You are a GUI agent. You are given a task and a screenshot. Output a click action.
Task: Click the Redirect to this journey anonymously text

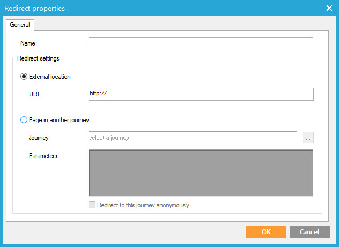(x=143, y=205)
